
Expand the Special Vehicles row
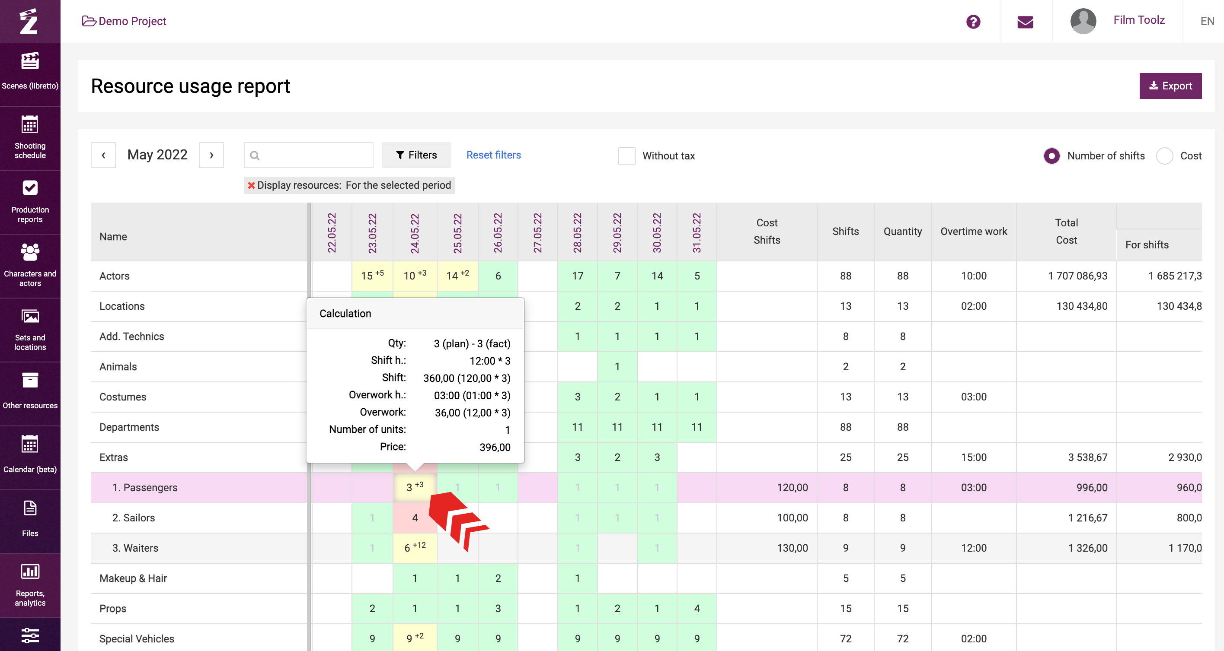136,638
